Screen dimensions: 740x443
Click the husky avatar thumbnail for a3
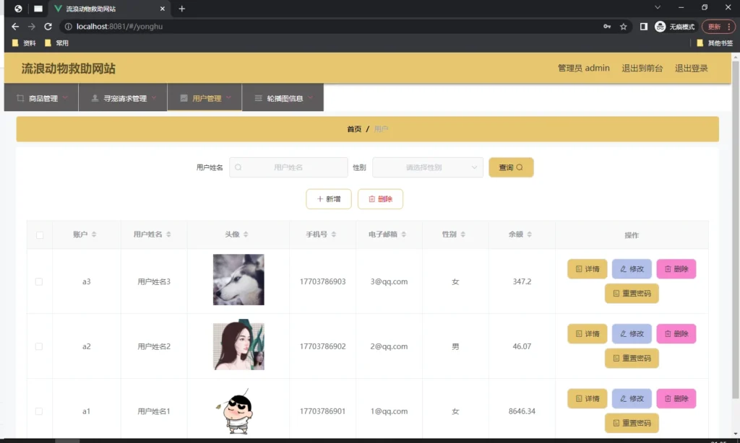coord(238,280)
